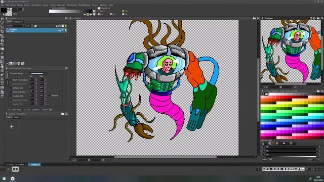Open the Help menu
324x182 pixels.
tap(111, 5)
